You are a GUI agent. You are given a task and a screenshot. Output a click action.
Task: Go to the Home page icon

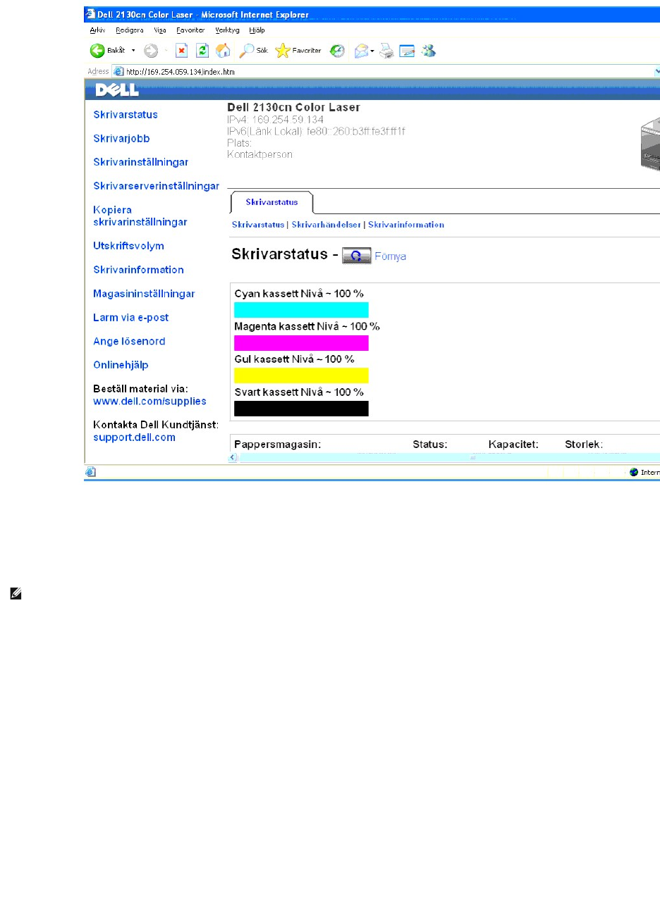[223, 51]
